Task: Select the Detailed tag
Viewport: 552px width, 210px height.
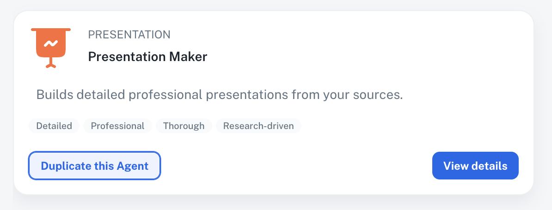Action: point(54,126)
